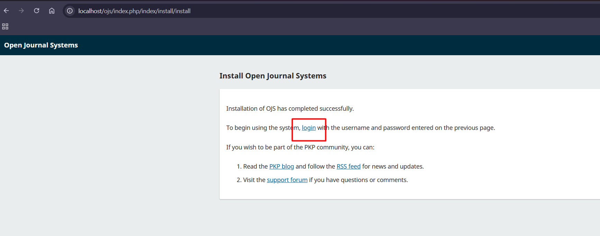This screenshot has width=600, height=236.
Task: Visit the support forum link
Action: coord(287,180)
